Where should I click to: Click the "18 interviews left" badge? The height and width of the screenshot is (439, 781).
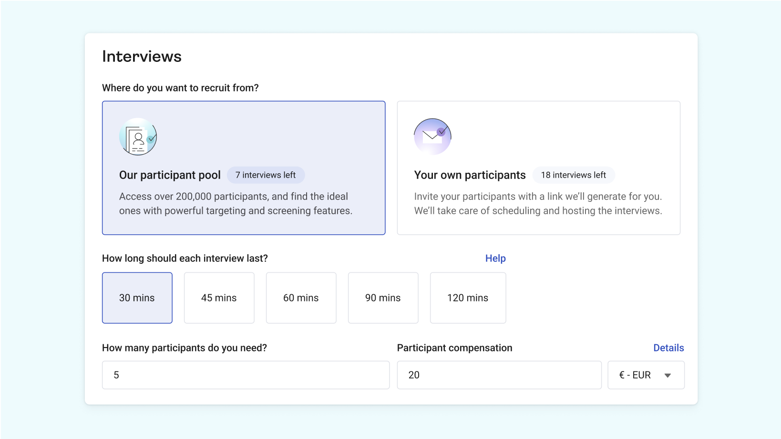point(573,175)
